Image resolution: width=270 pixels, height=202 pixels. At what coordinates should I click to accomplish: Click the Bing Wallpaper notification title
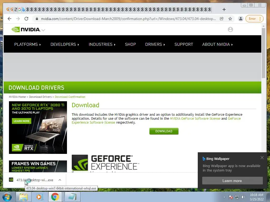pyautogui.click(x=218, y=159)
